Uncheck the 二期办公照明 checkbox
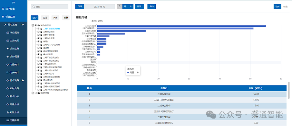292x126 pixels. tap(39, 32)
